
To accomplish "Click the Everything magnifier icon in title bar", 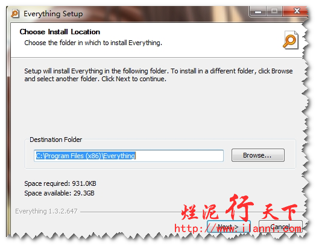I will pyautogui.click(x=15, y=14).
